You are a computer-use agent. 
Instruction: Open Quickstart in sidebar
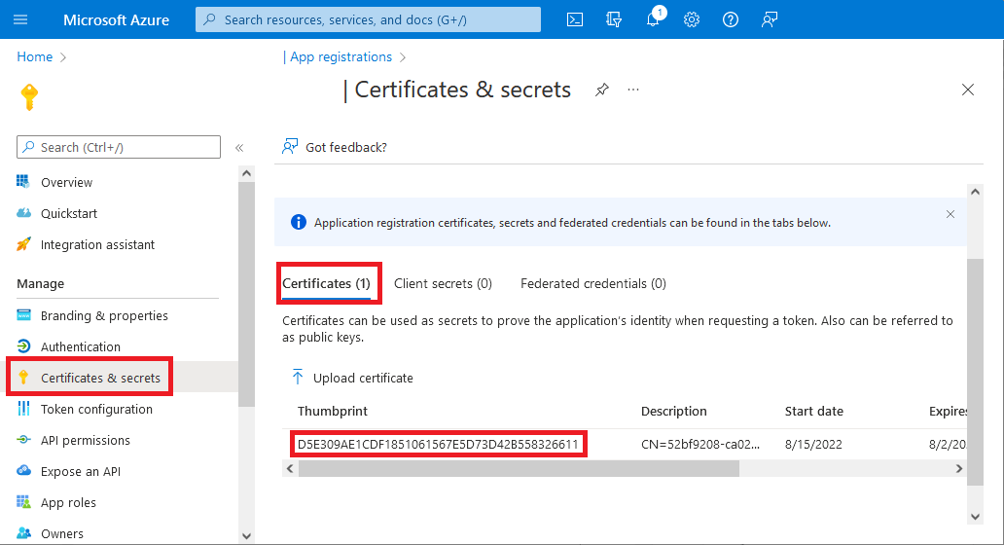[x=69, y=214]
